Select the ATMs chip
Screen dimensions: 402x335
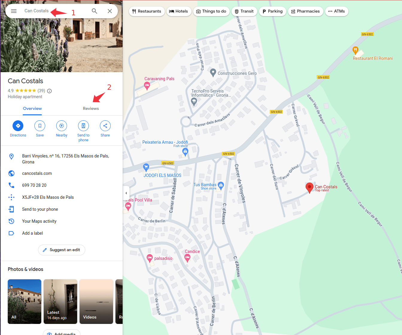click(336, 11)
